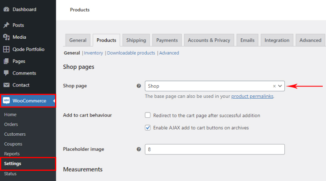Image resolution: width=326 pixels, height=181 pixels.
Task: Click the Pages icon in sidebar
Action: pos(6,61)
